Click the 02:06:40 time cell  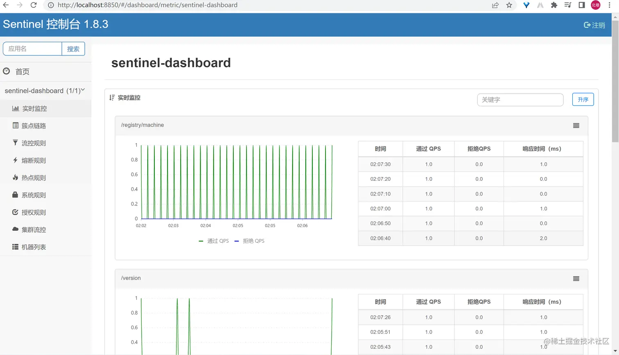click(x=380, y=238)
